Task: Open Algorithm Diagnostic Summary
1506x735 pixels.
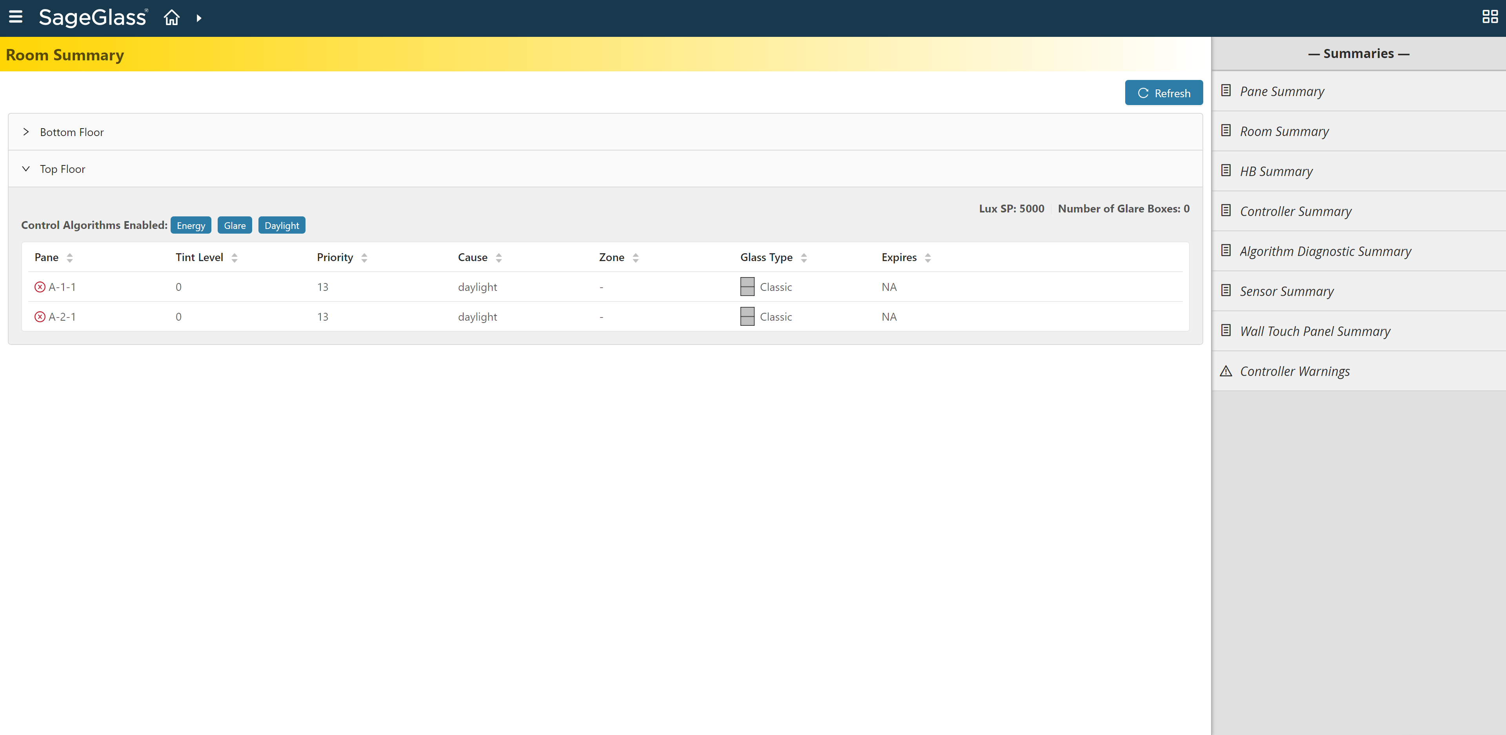Action: (x=1359, y=250)
